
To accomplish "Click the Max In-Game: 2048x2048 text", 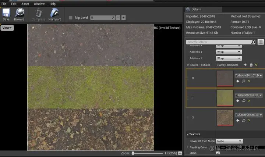I will pyautogui.click(x=204, y=27).
